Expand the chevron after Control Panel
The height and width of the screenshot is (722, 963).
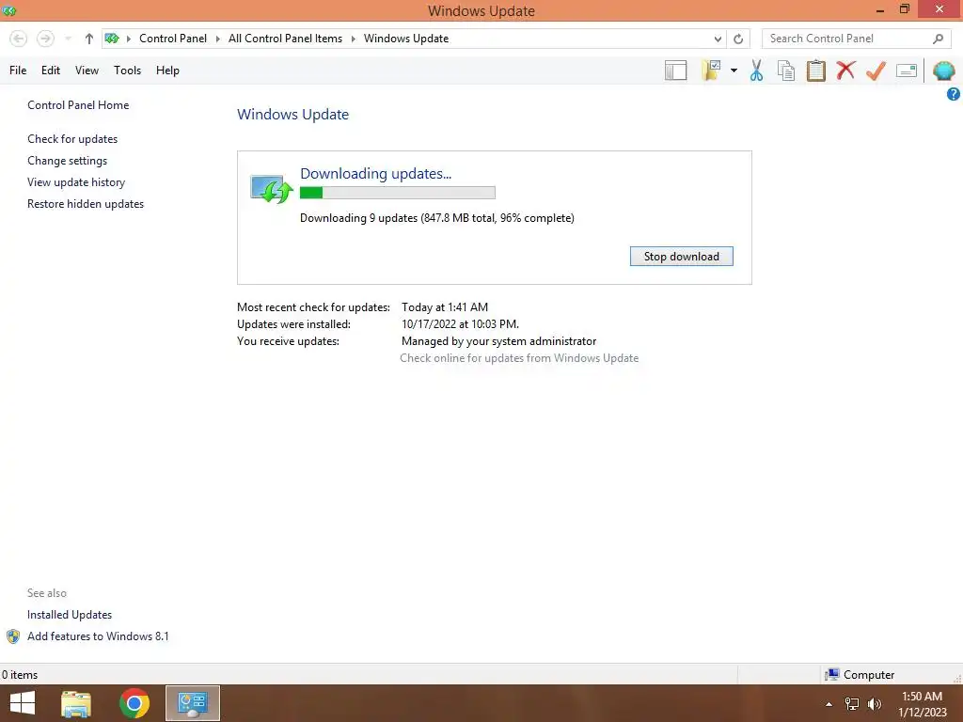(x=217, y=39)
